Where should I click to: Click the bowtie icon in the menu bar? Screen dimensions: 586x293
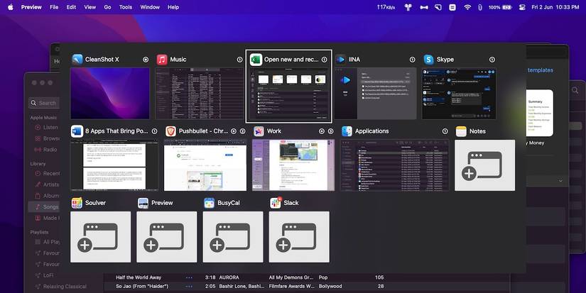[424, 7]
